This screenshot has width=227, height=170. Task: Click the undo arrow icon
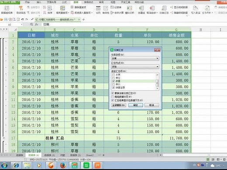[22, 20]
